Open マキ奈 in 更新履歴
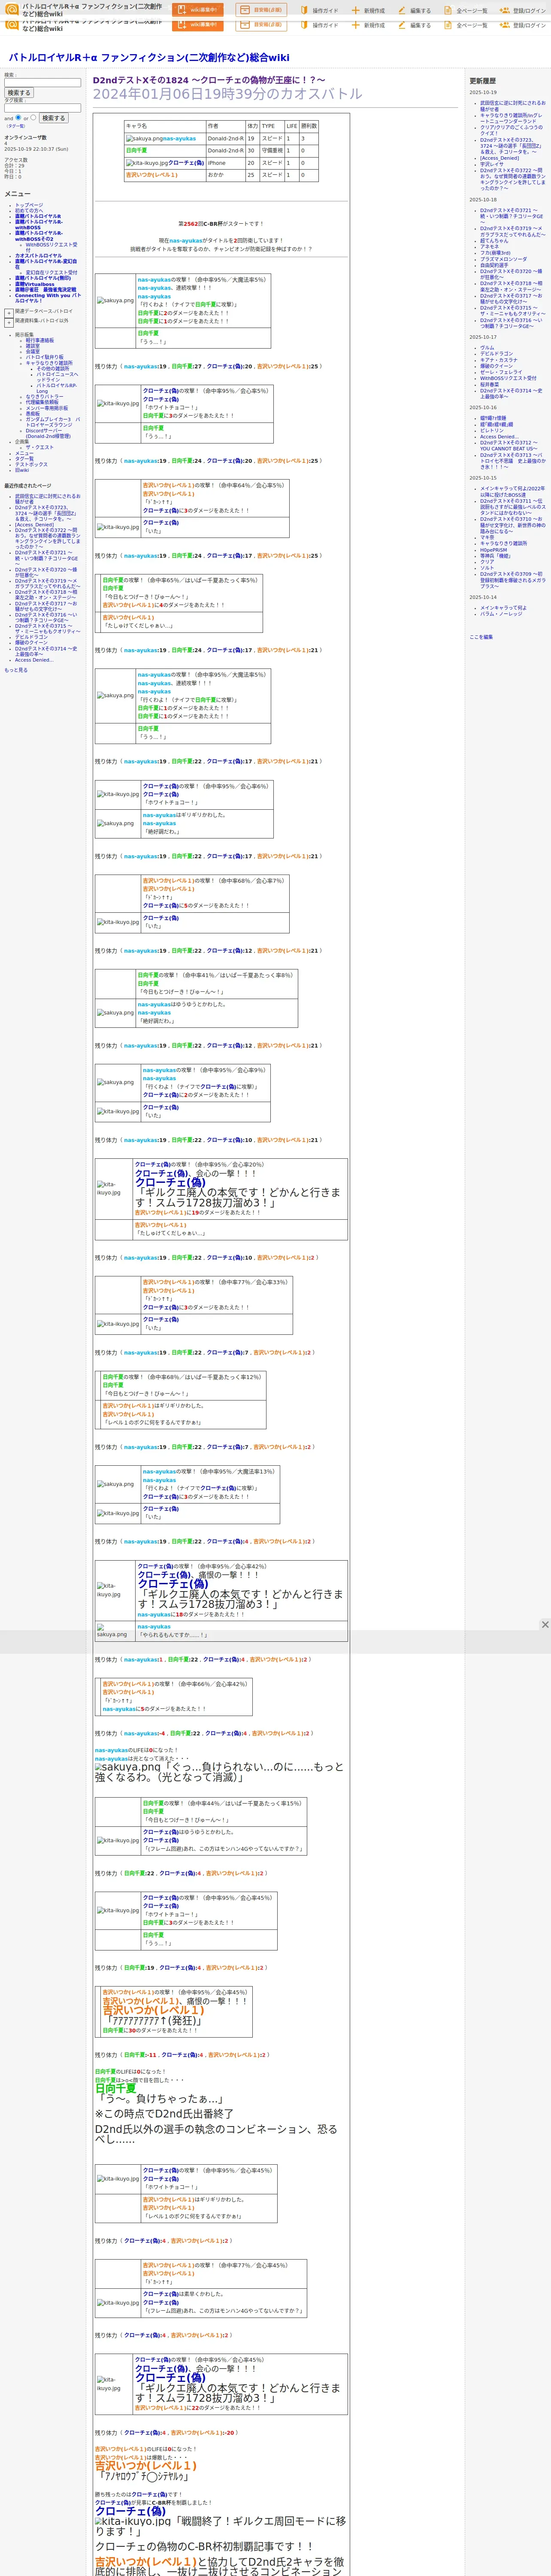Viewport: 551px width, 2576px height. click(487, 538)
